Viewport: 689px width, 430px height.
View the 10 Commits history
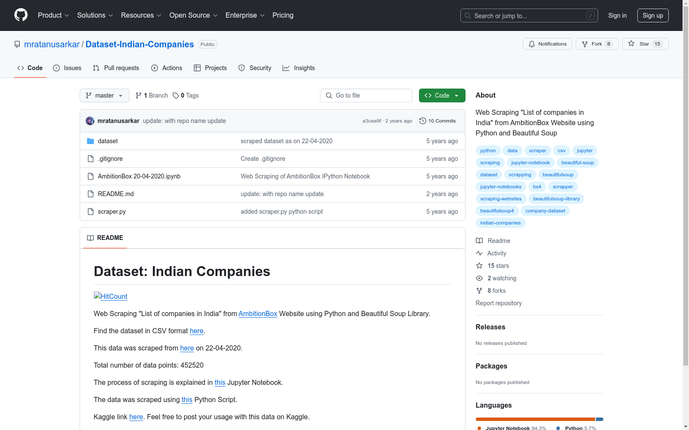coord(438,121)
